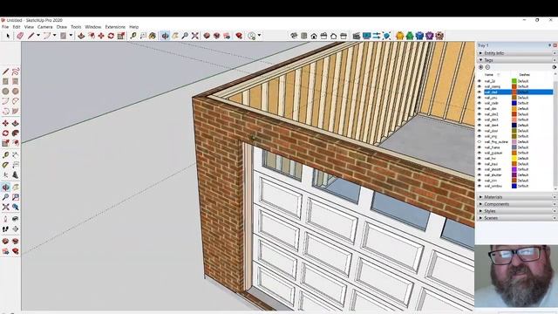Viewport: 558px width, 314px height.
Task: Select the Offset tool in left toolbar
Action: [x=16, y=143]
